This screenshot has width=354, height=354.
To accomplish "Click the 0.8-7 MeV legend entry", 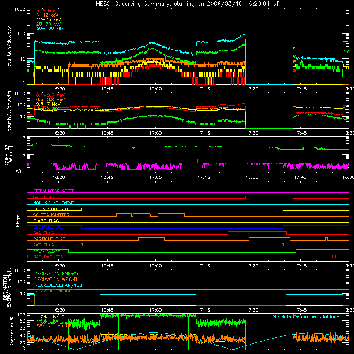I will (x=49, y=104).
